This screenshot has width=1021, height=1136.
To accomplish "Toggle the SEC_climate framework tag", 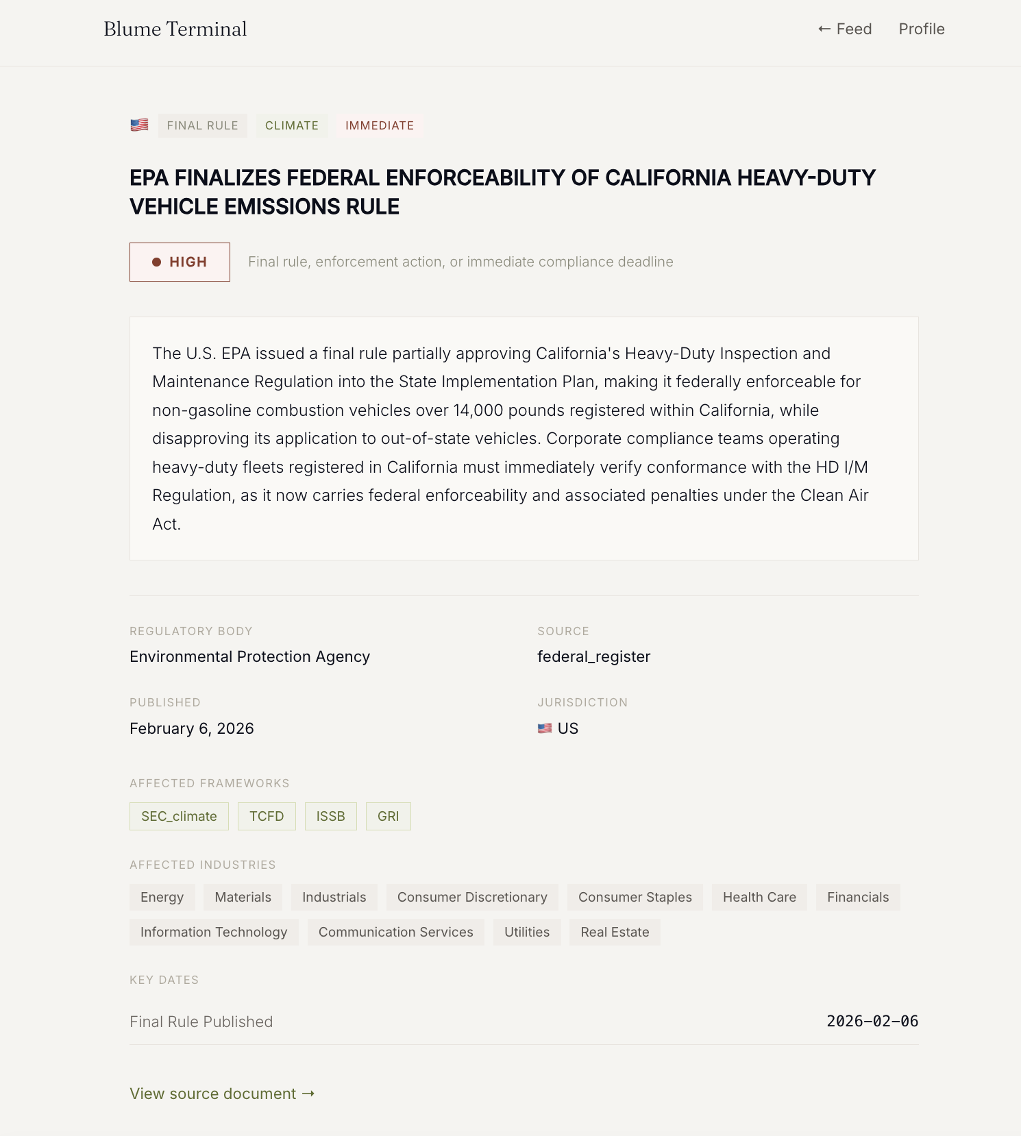I will pos(178,816).
